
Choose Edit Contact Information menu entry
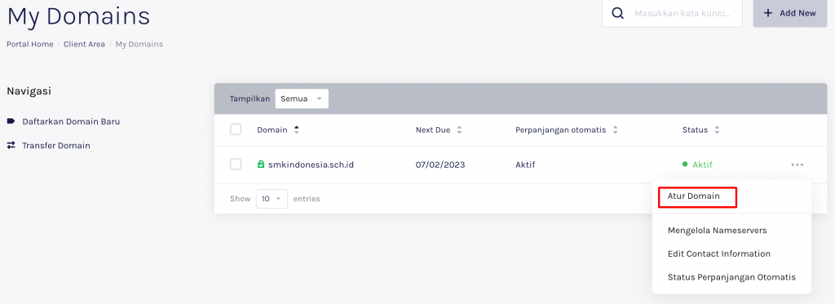[719, 254]
